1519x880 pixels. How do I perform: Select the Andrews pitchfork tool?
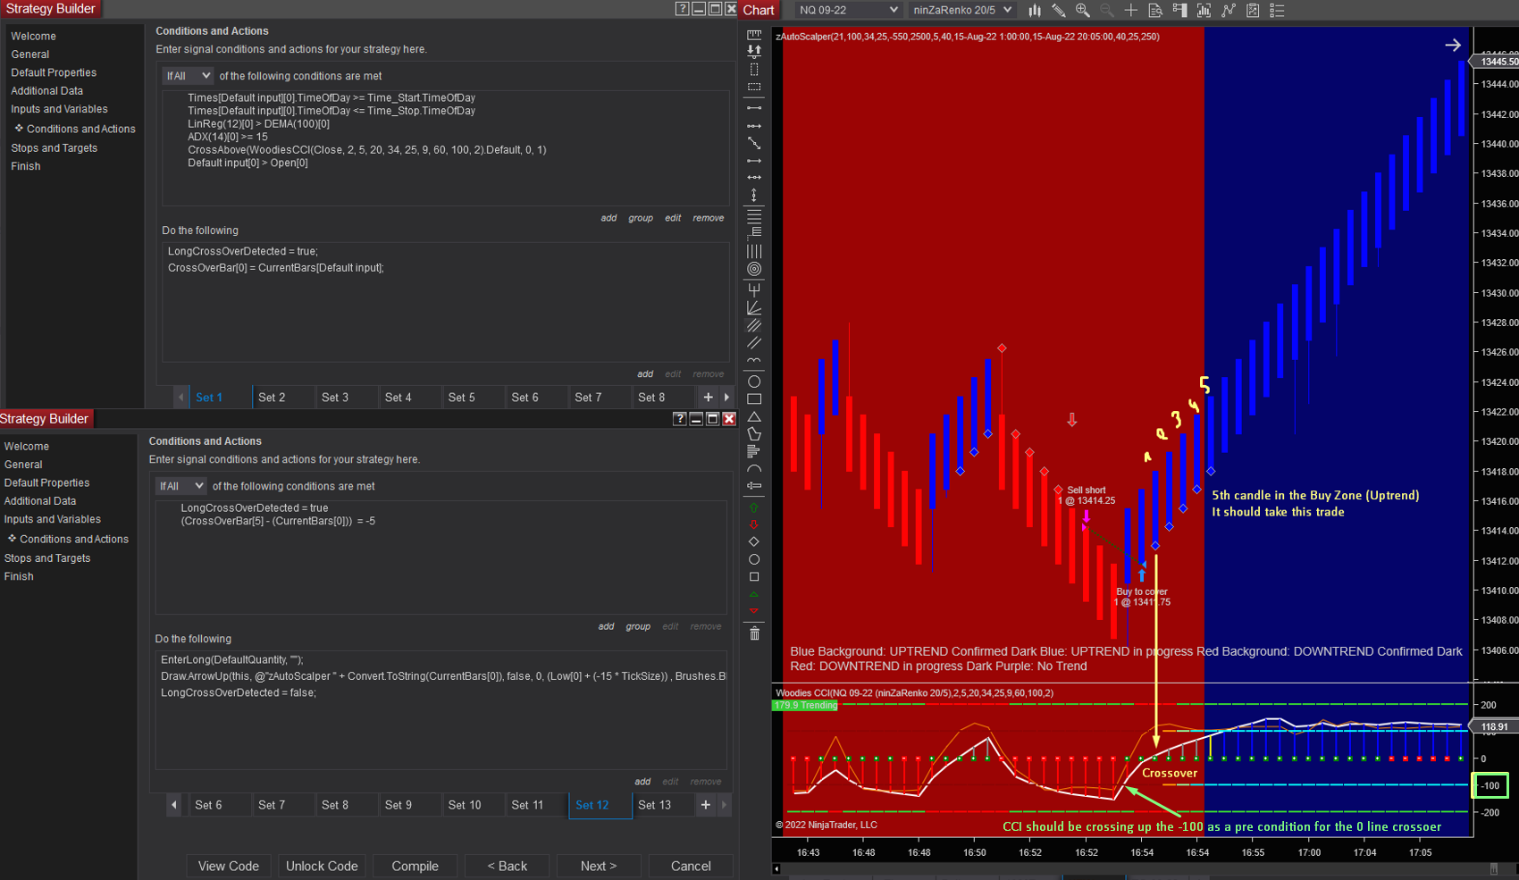(x=754, y=289)
